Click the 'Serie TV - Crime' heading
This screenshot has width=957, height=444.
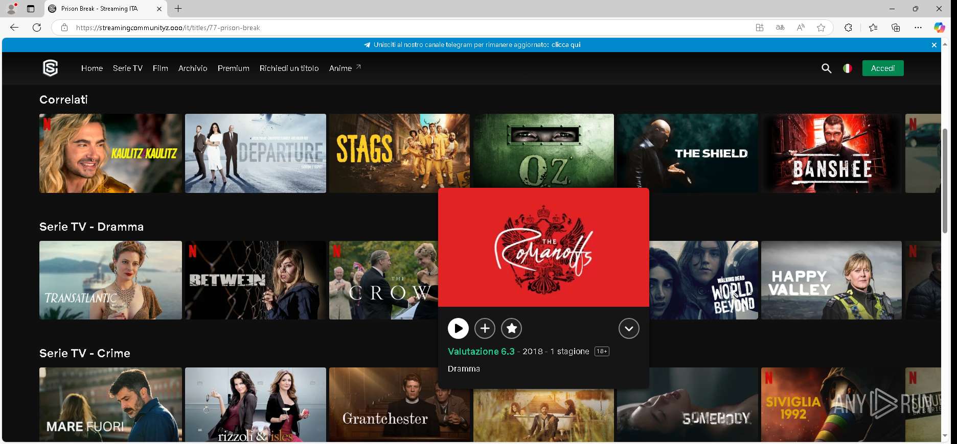pos(85,353)
